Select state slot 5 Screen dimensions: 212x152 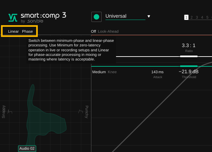click(207, 17)
